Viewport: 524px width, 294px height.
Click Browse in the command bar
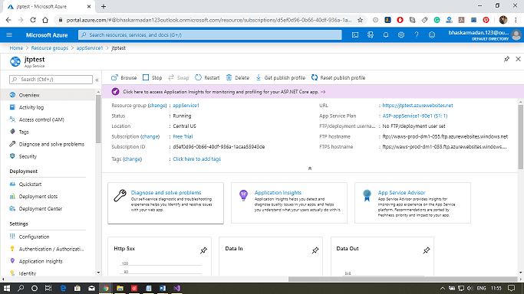(124, 77)
